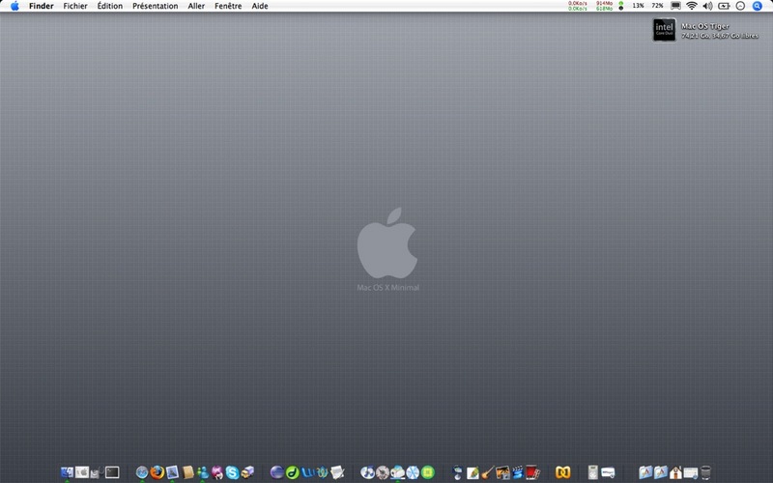This screenshot has height=483, width=773.
Task: Launch Firefox from the Dock
Action: 157,472
